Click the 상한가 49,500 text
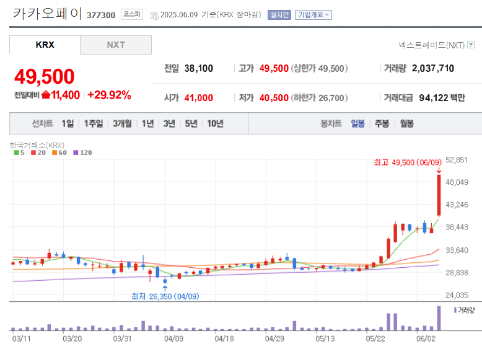The image size is (482, 354). (x=320, y=68)
